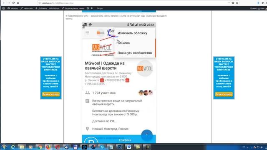Screen dimensions: 267x150
Task: Click the members people icon
Action: pyautogui.click(x=87, y=93)
